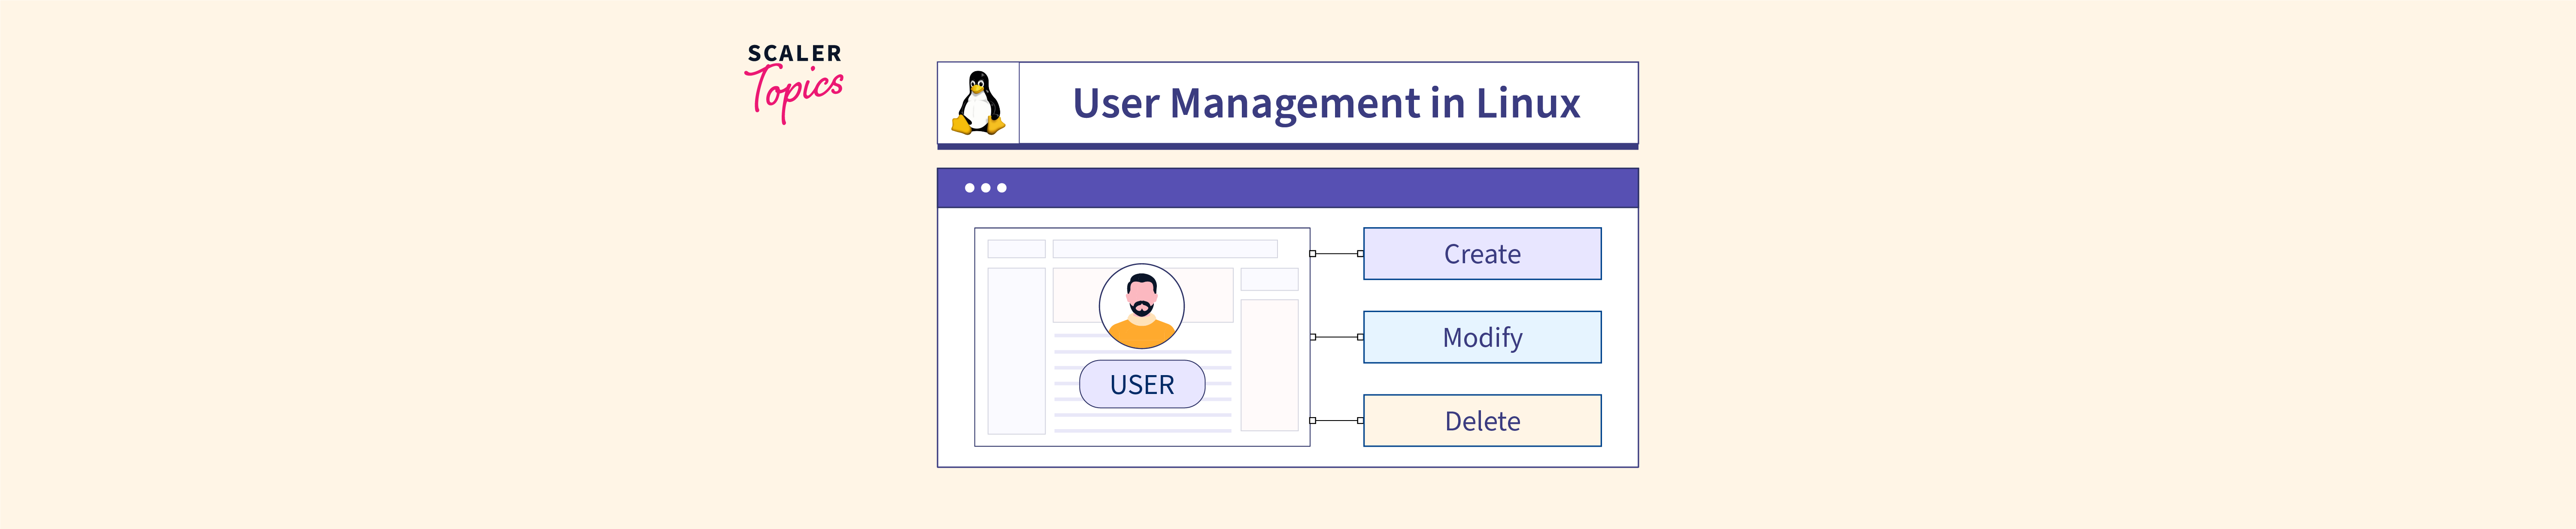Click the wide top bar placeholder in wireframe
The height and width of the screenshot is (529, 2576).
click(x=1164, y=249)
